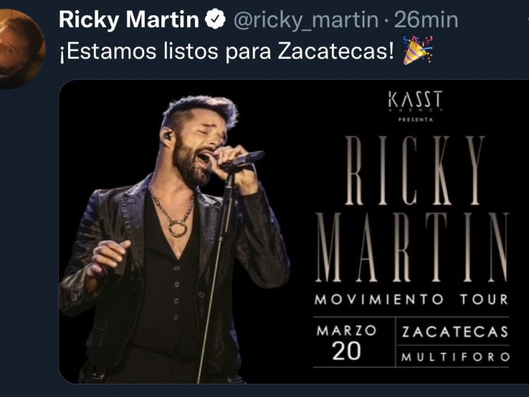Click the '¡Estamos listos para' tweet text
The height and width of the screenshot is (397, 529).
[x=166, y=52]
